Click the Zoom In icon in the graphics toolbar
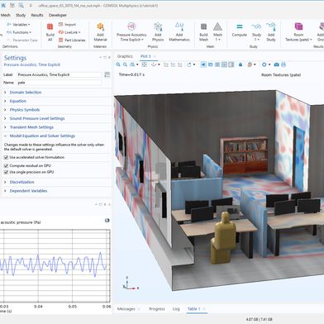 click(x=118, y=64)
